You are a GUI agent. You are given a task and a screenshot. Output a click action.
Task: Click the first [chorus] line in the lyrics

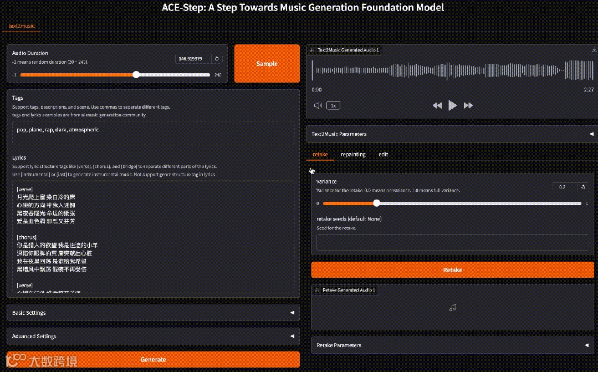(27, 237)
